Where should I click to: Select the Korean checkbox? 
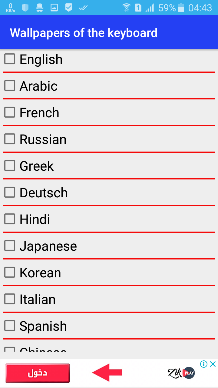pos(10,272)
